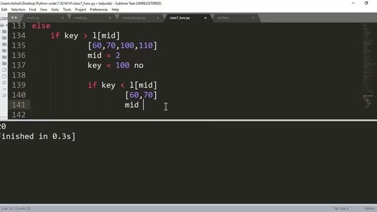Click the unsaved dot on class7_func.py tab
The image size is (377, 212).
point(206,18)
